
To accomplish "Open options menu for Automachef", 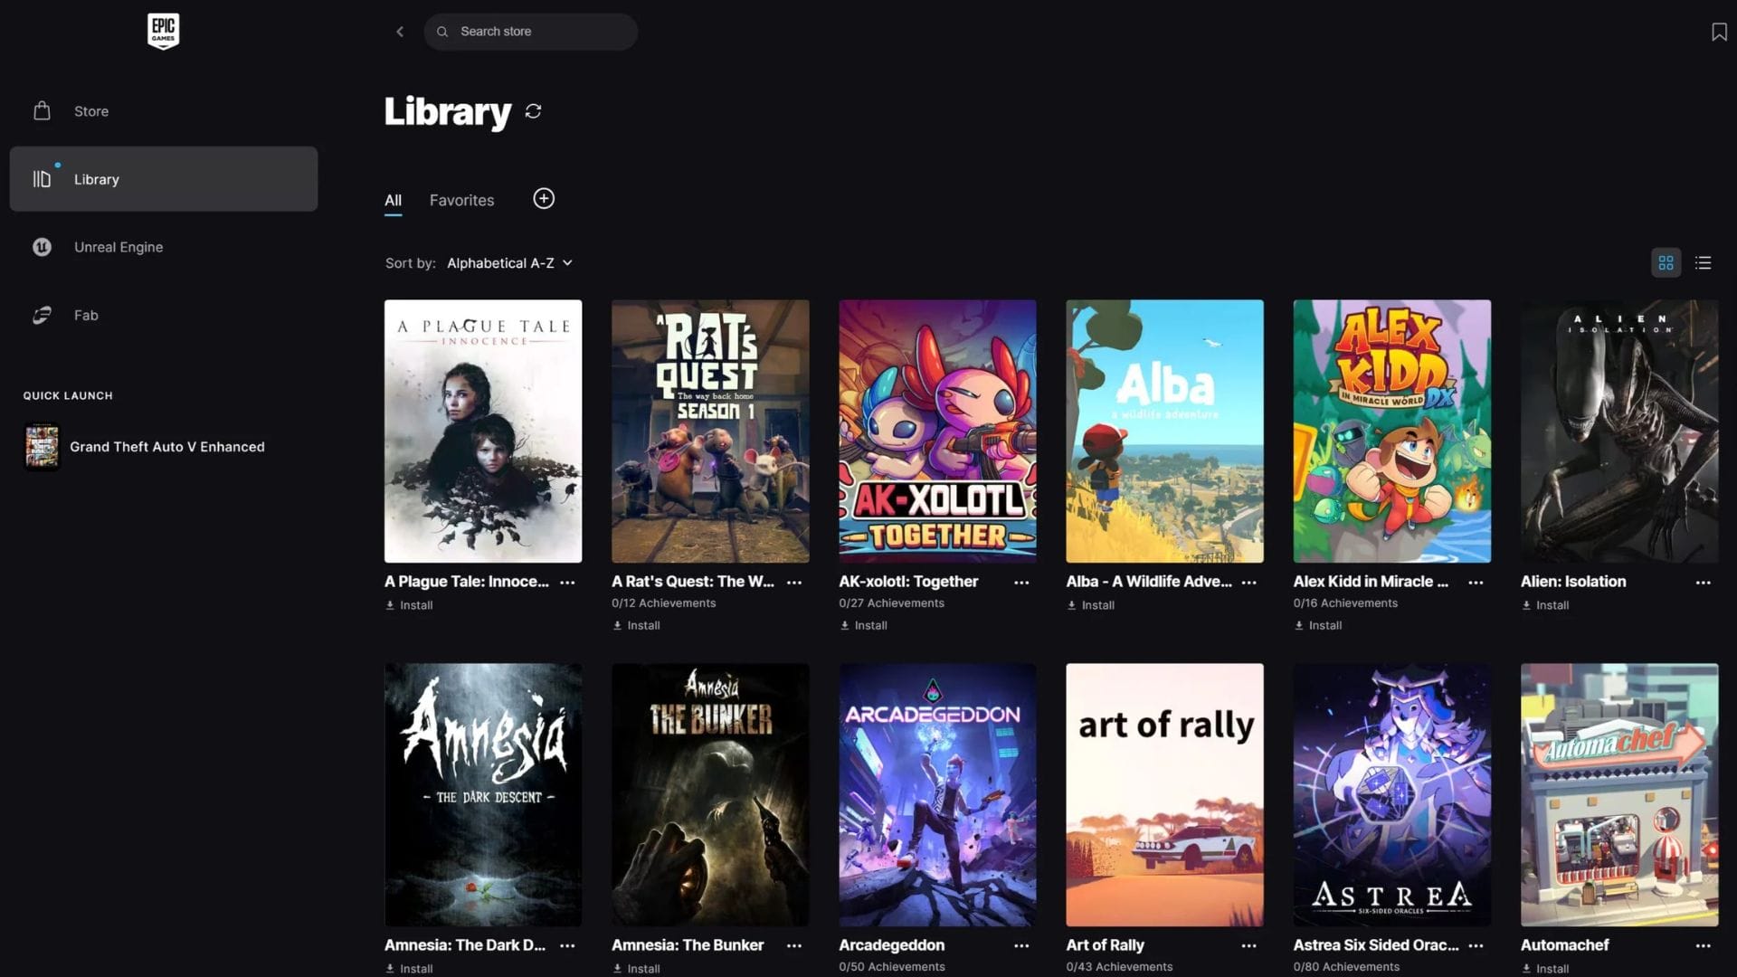I will pyautogui.click(x=1703, y=945).
